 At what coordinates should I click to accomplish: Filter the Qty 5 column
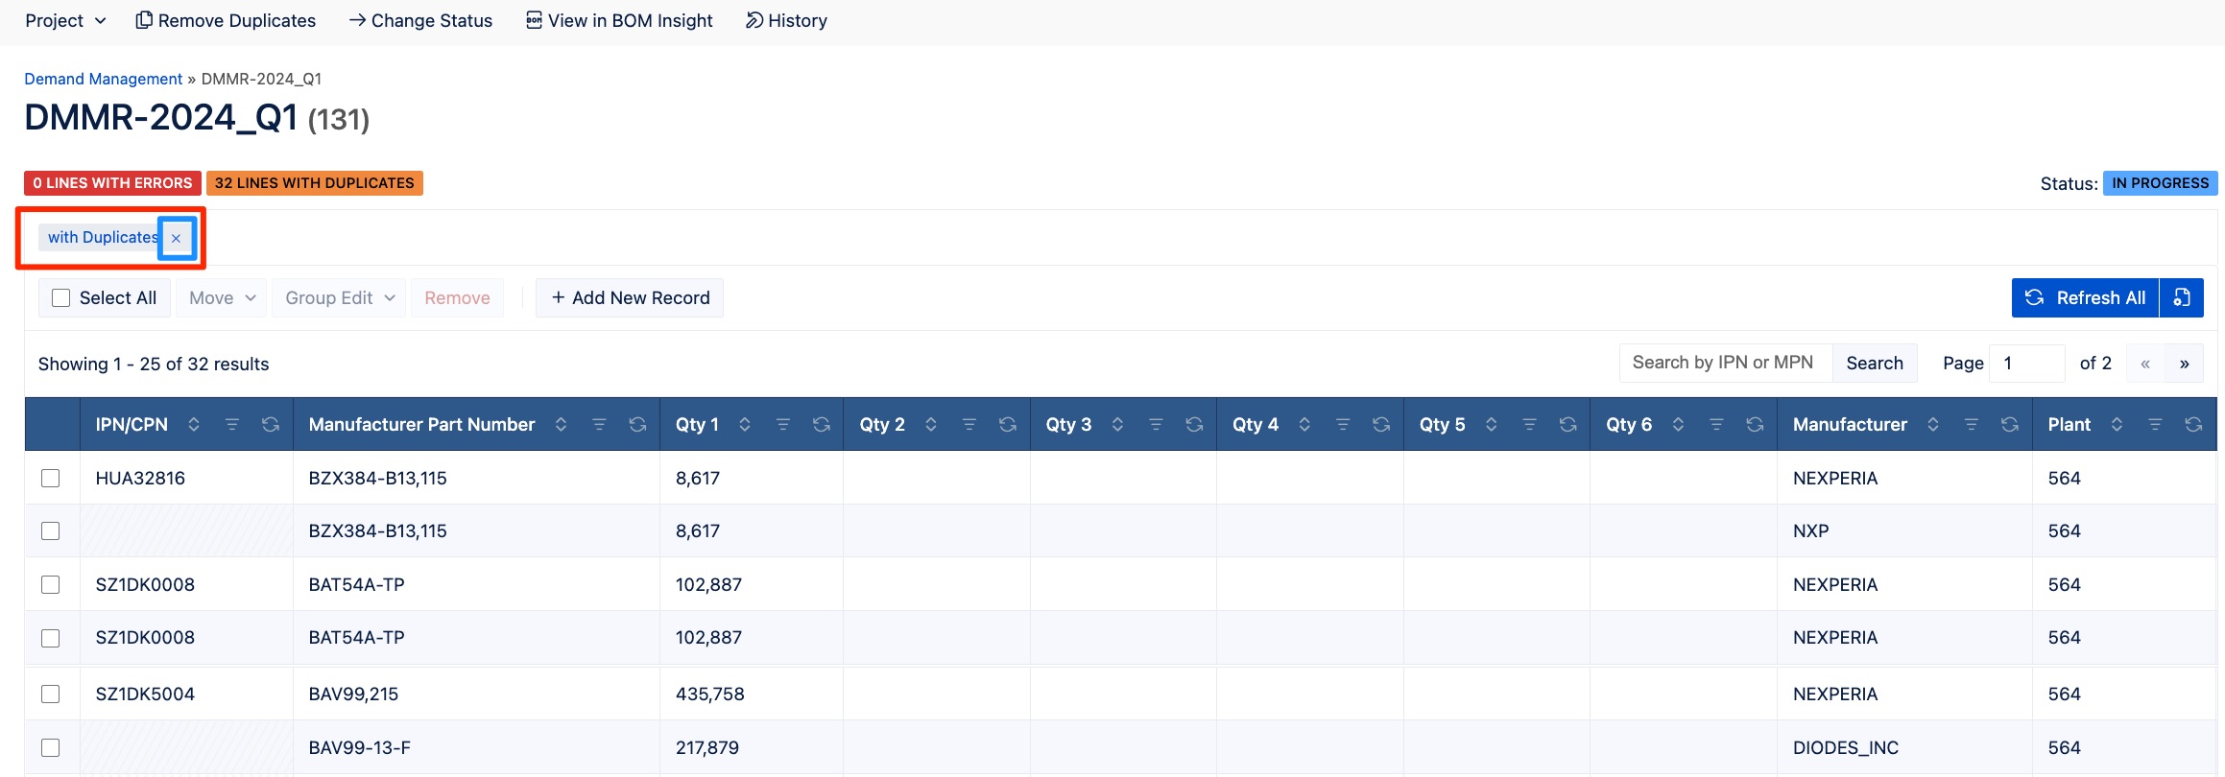(1530, 424)
